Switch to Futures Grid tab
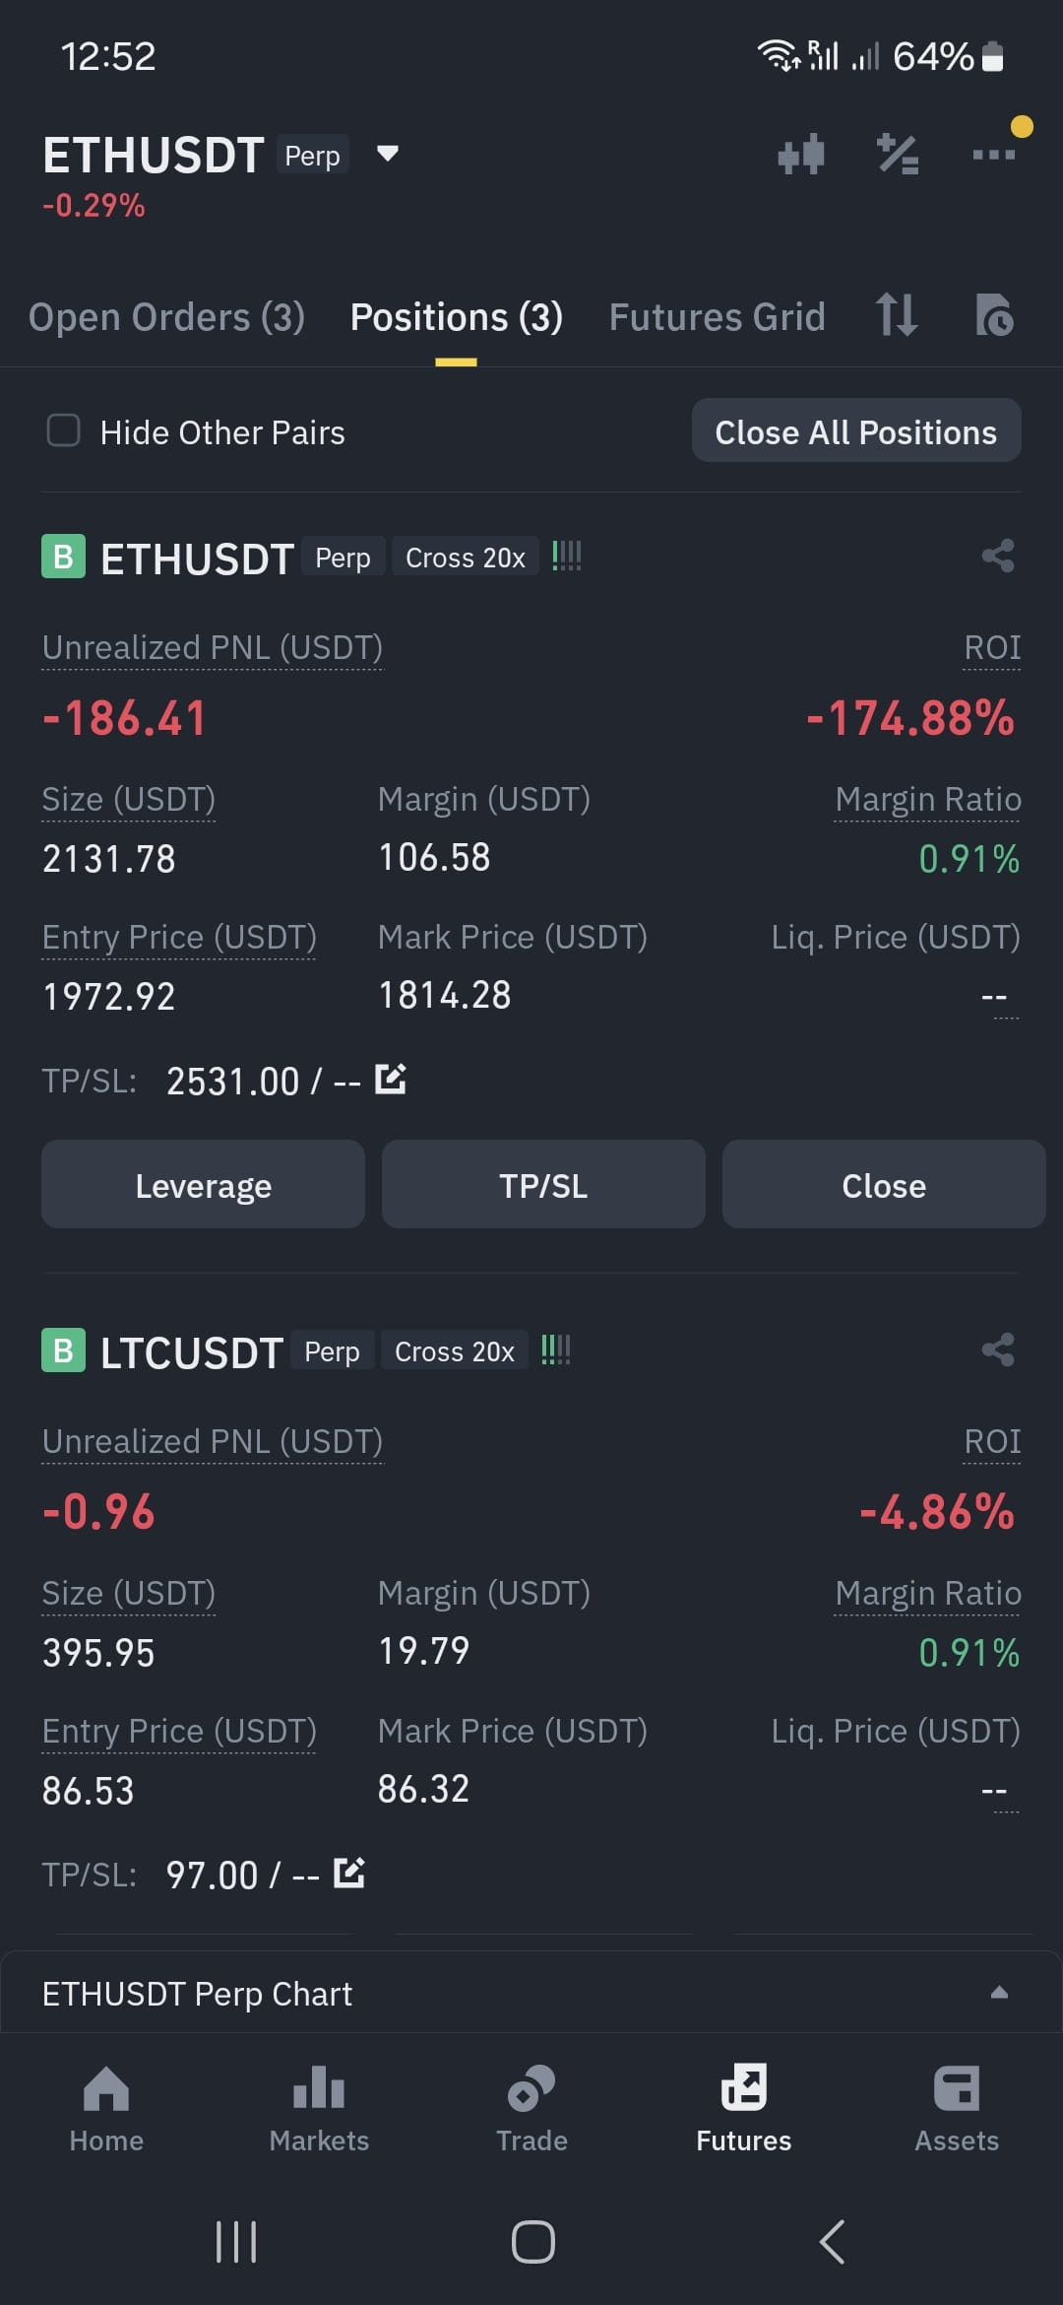Screen dimensions: 1063x2305 click(x=717, y=317)
